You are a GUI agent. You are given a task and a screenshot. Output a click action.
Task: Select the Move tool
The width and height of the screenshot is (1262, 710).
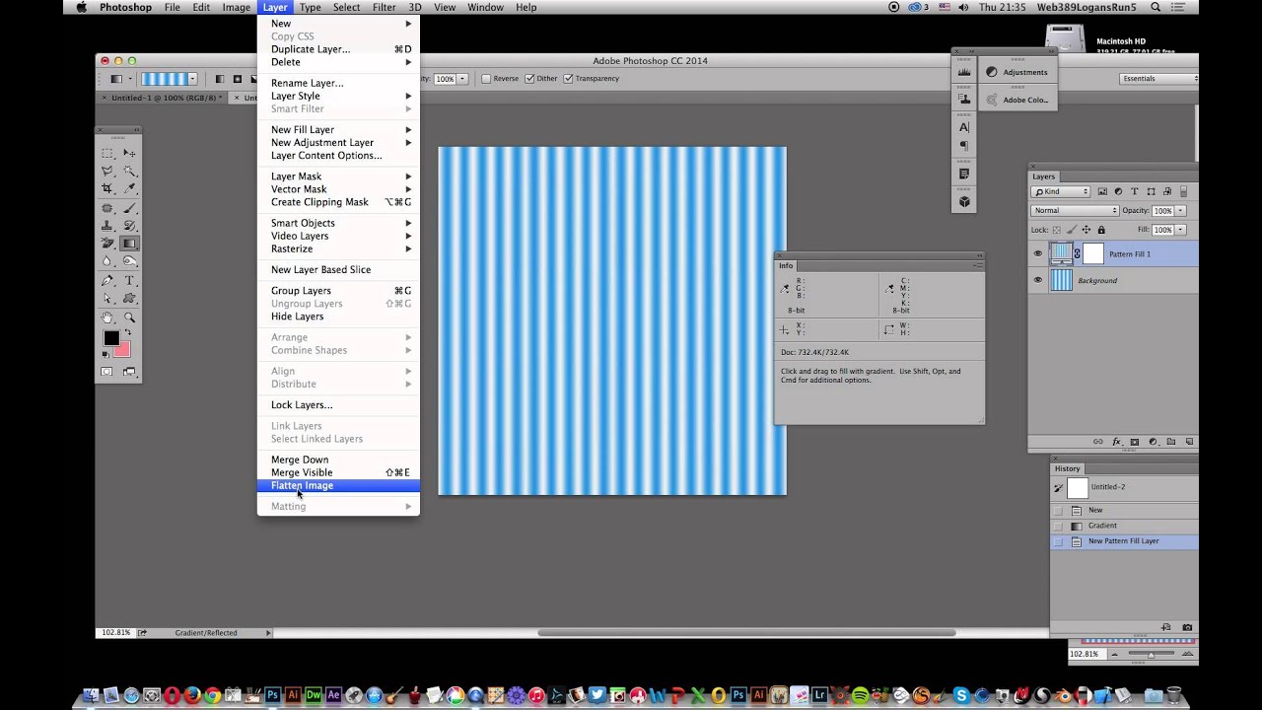pyautogui.click(x=129, y=153)
